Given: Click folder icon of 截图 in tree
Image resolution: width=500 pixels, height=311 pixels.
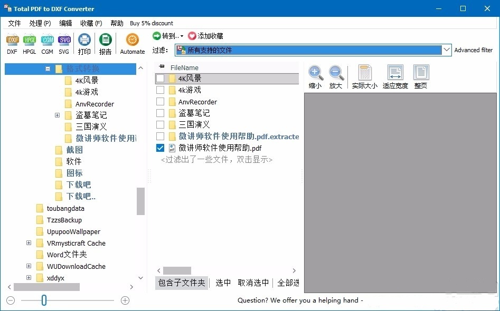Looking at the screenshot, I should tap(59, 150).
